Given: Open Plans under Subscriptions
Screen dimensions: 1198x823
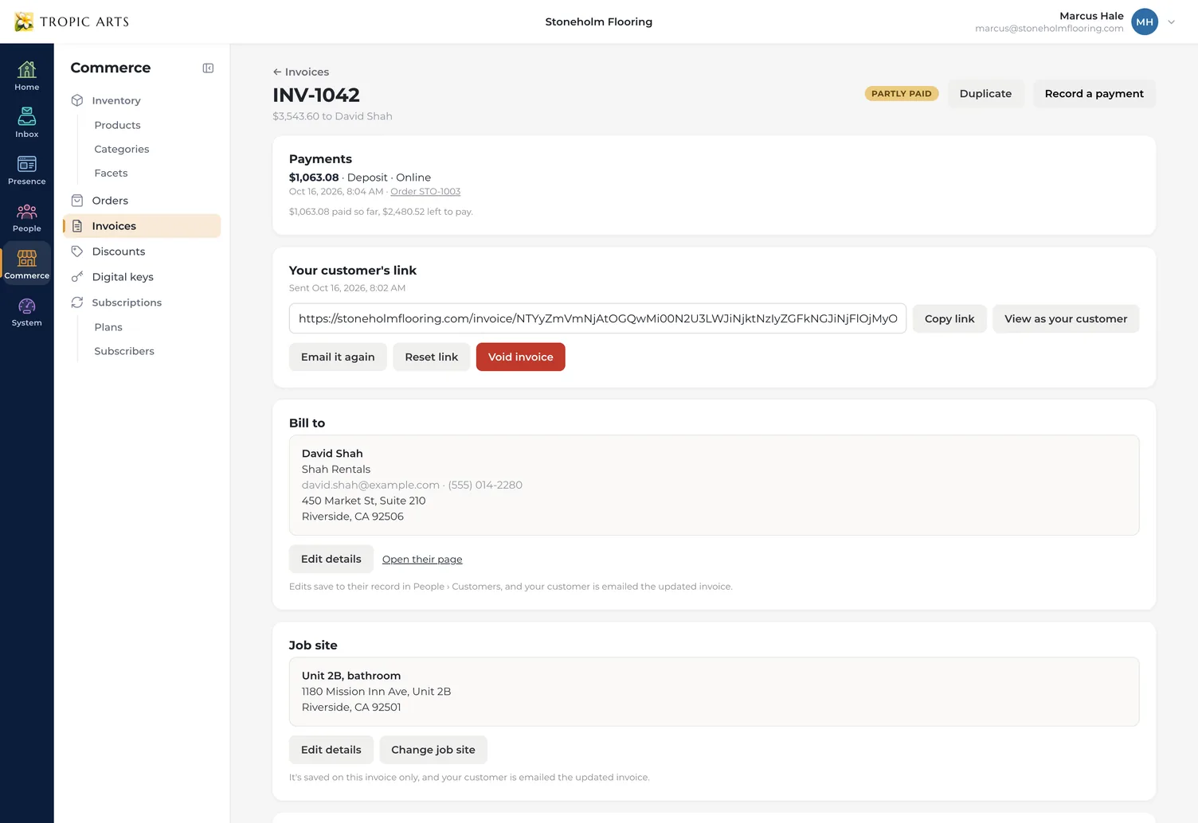Looking at the screenshot, I should (x=108, y=327).
